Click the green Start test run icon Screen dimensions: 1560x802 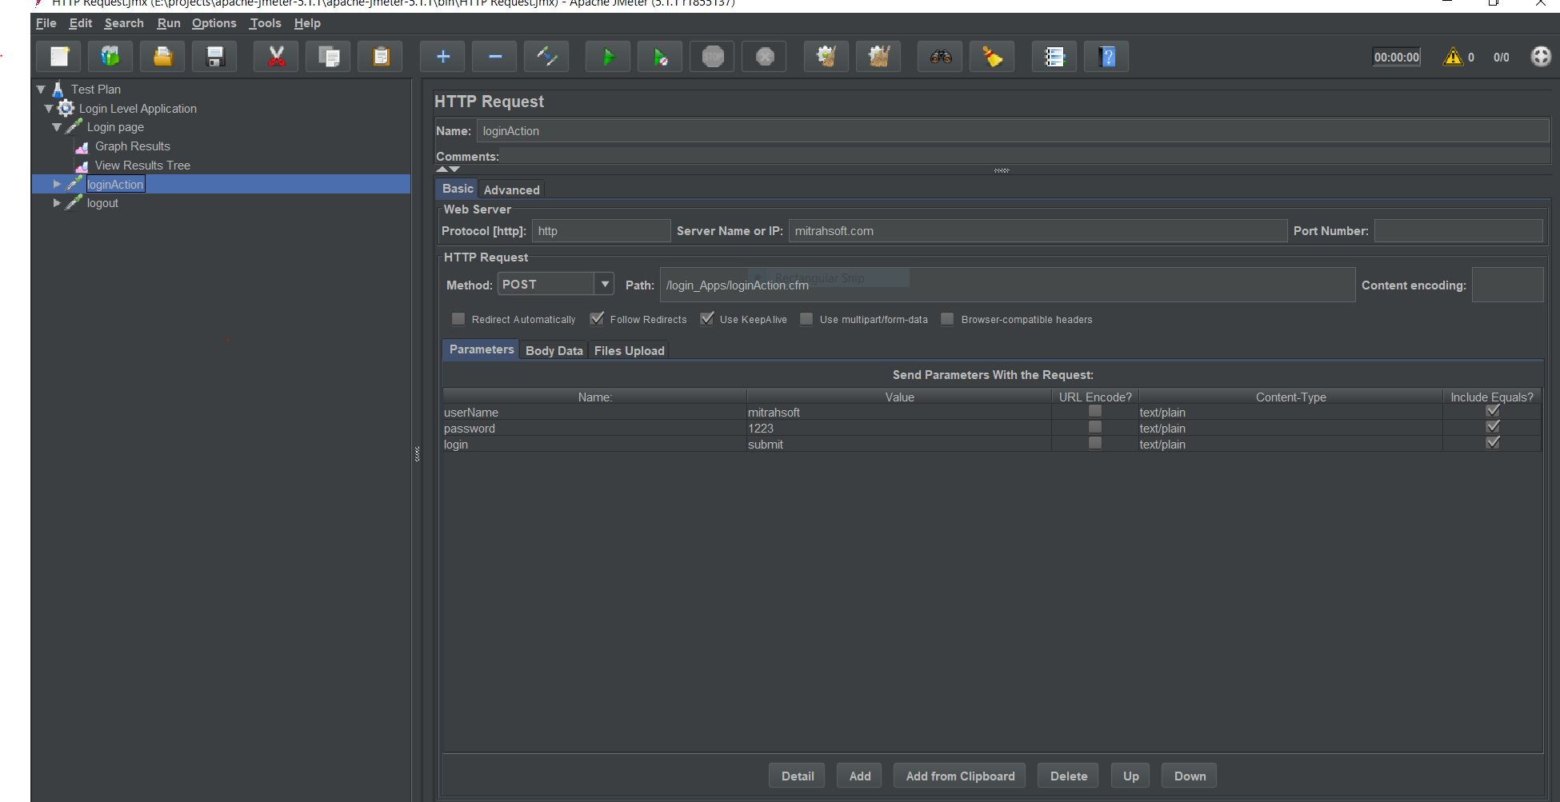tap(607, 57)
